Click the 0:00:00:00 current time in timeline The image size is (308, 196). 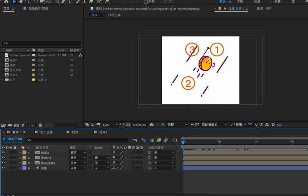(13, 139)
